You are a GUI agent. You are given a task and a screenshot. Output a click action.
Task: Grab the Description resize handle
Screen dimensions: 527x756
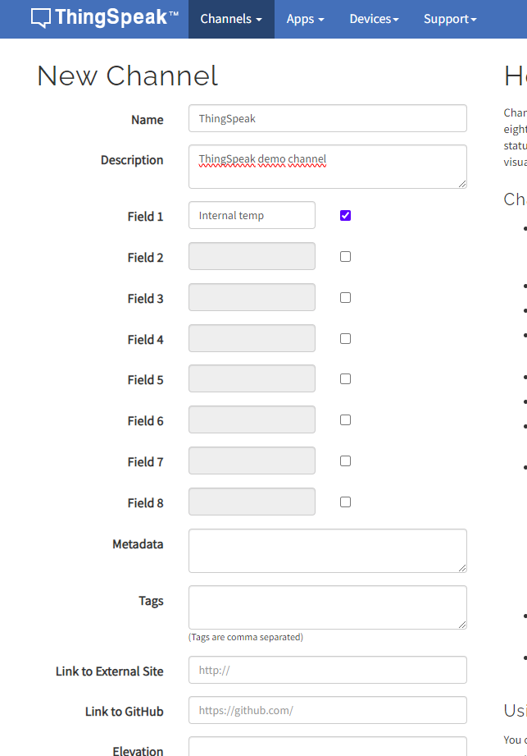(x=462, y=184)
